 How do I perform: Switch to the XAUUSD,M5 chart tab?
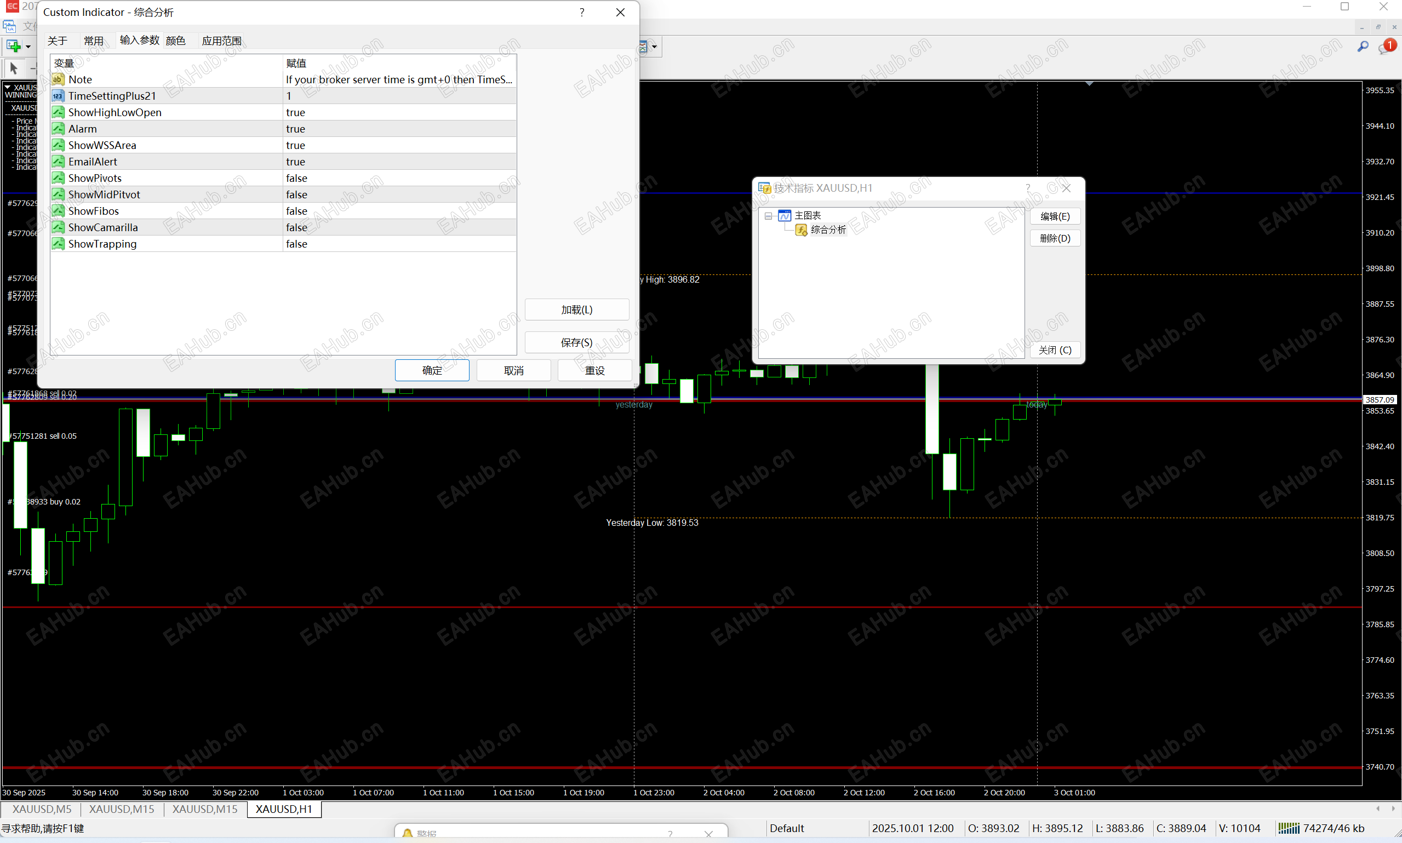[42, 809]
